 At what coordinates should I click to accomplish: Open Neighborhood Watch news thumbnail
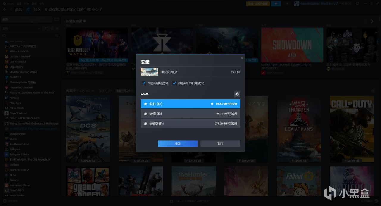pyautogui.click(x=97, y=45)
